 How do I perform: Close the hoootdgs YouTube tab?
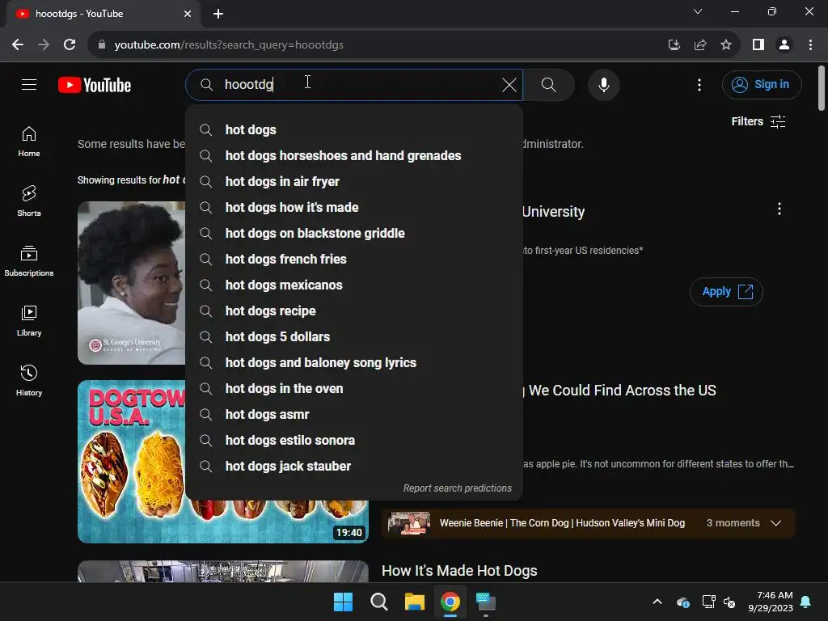point(188,15)
